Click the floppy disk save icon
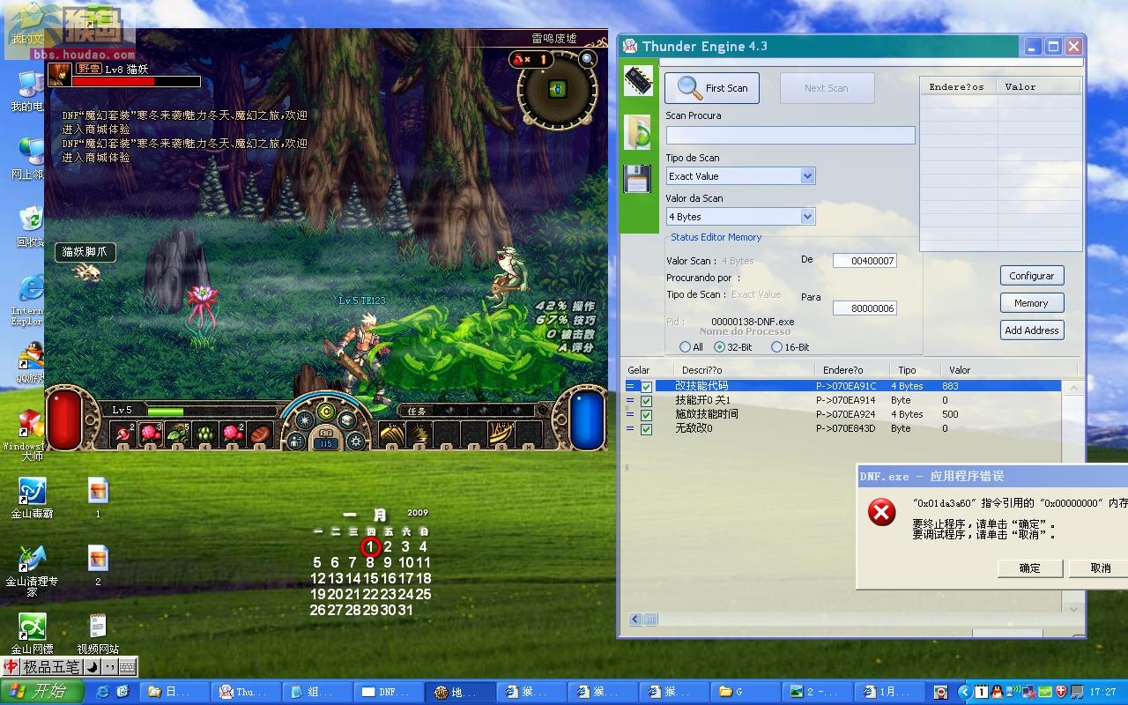Viewport: 1128px width, 705px height. point(637,178)
